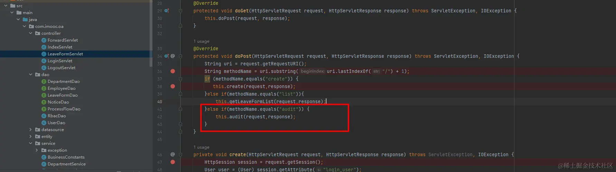Open IndexServlet class in project tree

pos(60,47)
